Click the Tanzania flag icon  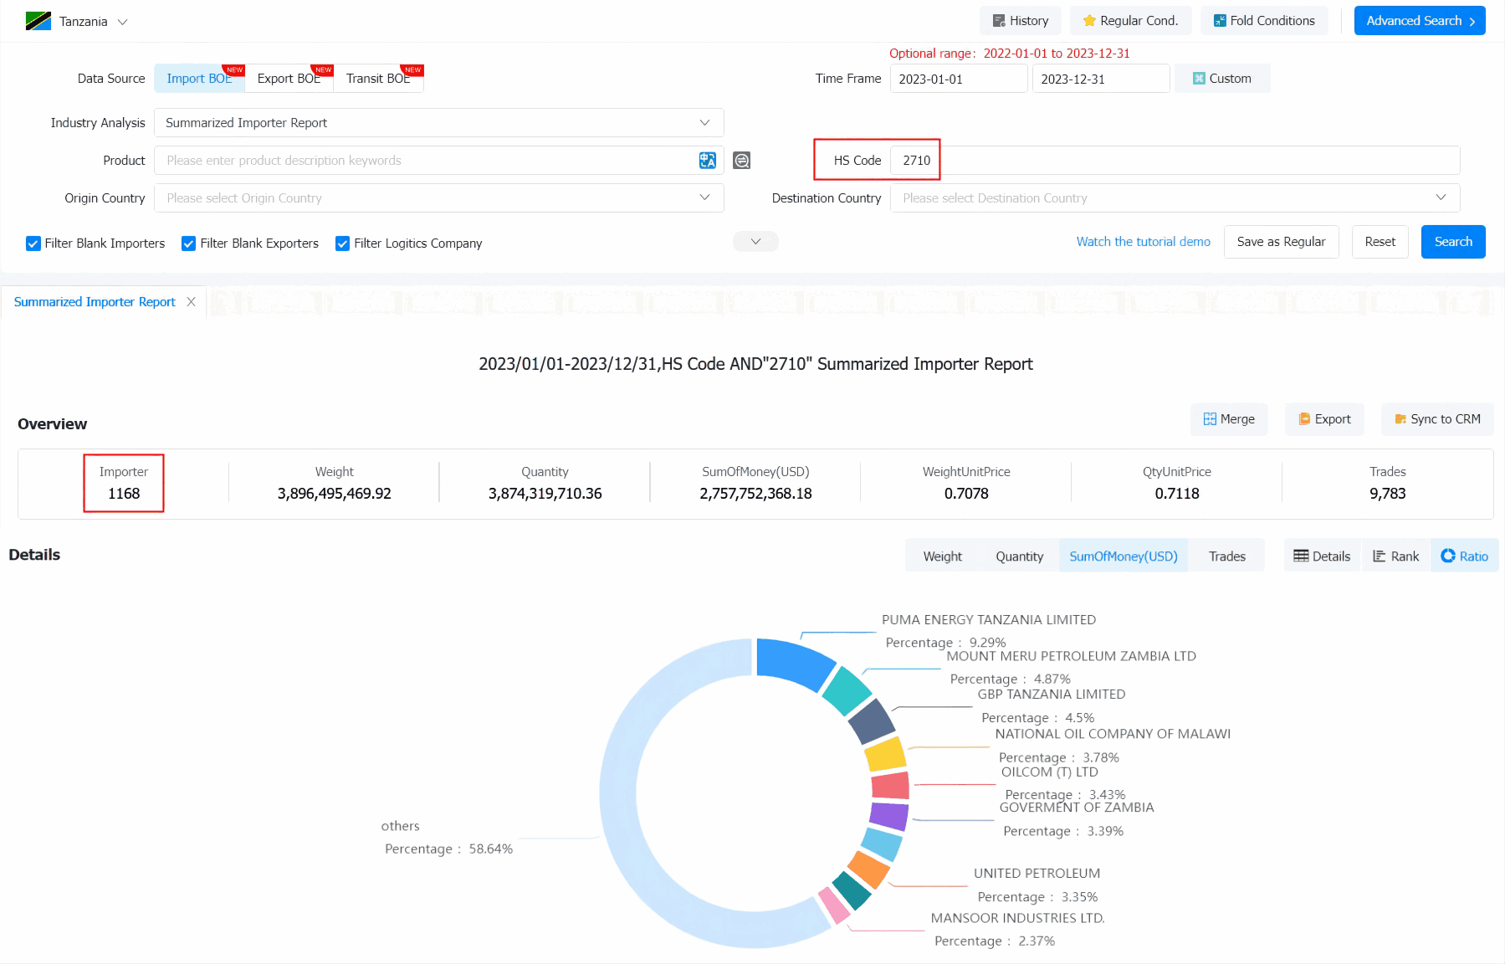[x=38, y=21]
